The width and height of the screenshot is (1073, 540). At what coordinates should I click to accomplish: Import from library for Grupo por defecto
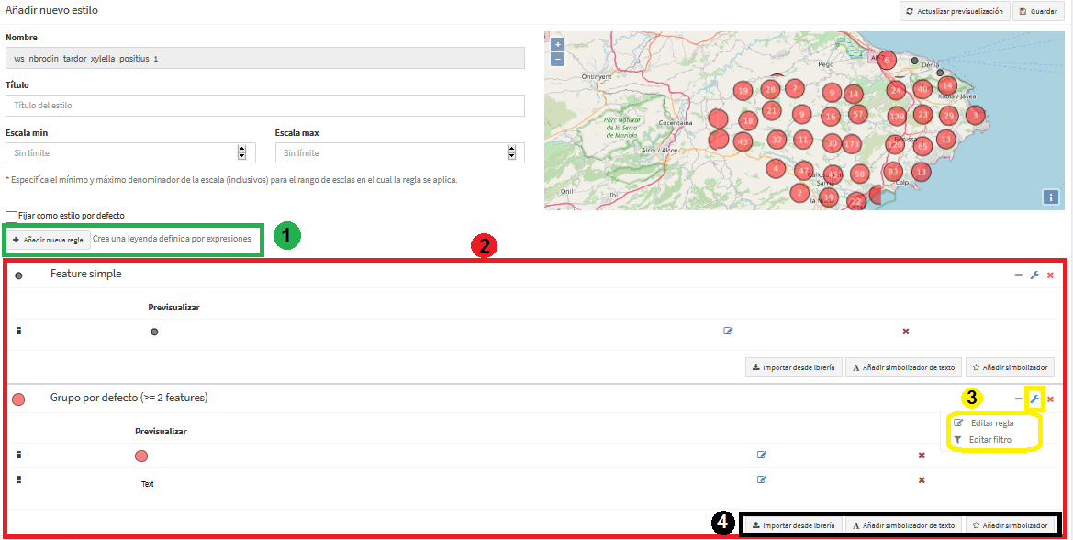(793, 525)
